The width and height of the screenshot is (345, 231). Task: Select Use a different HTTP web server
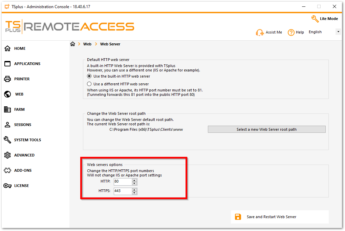click(x=89, y=84)
